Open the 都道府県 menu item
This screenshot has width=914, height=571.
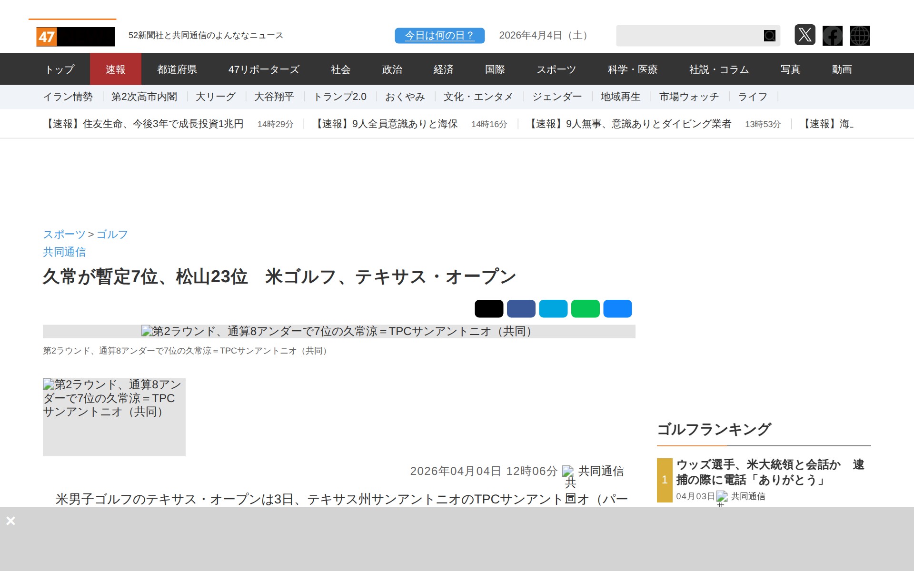pyautogui.click(x=178, y=69)
